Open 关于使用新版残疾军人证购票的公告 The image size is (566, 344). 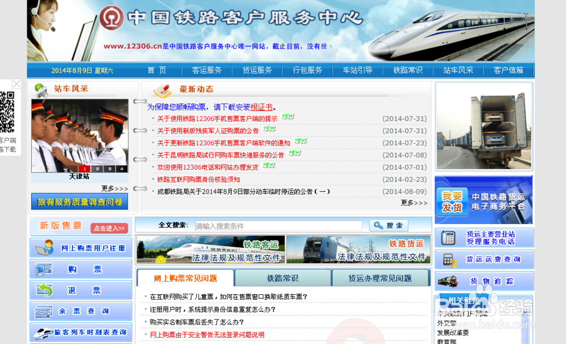208,131
